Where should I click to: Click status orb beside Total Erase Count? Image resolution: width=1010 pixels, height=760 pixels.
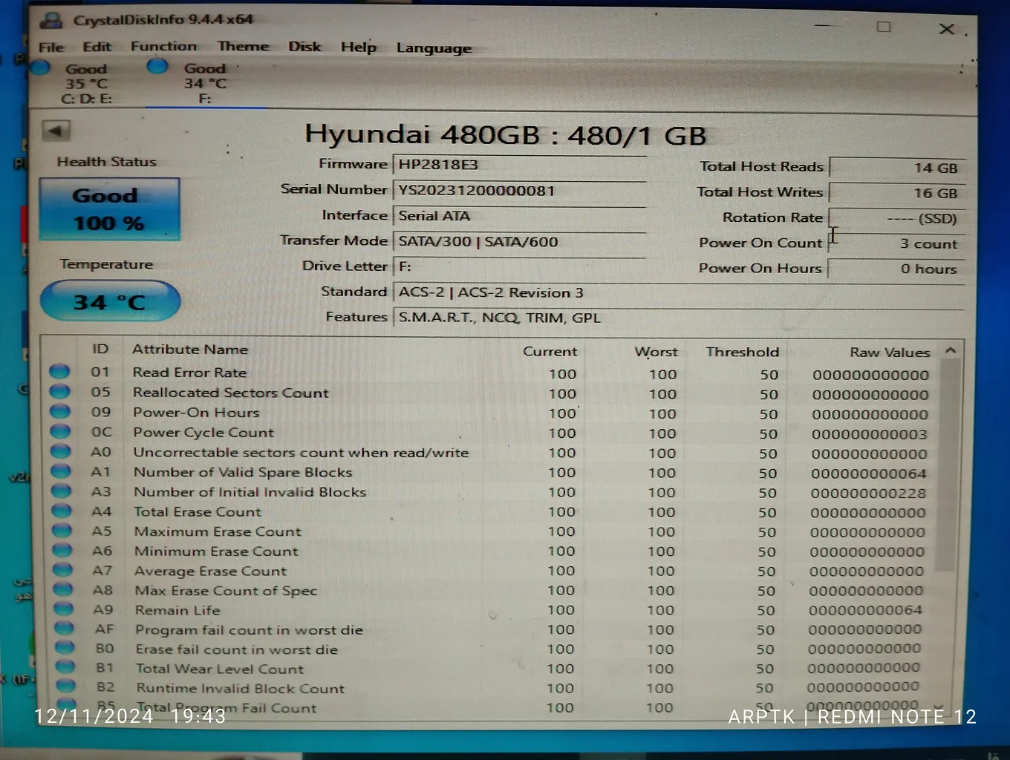(62, 511)
